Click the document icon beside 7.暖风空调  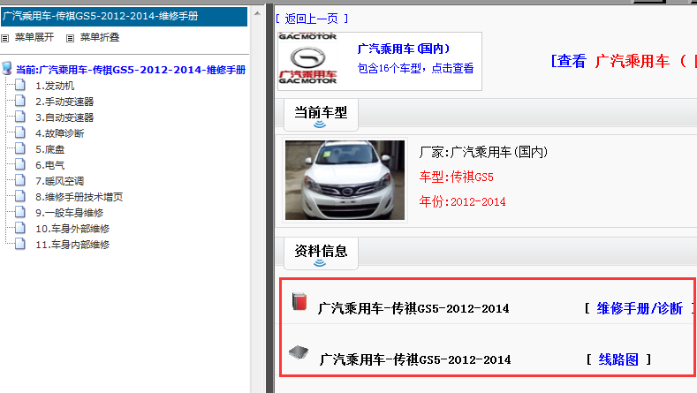point(20,180)
